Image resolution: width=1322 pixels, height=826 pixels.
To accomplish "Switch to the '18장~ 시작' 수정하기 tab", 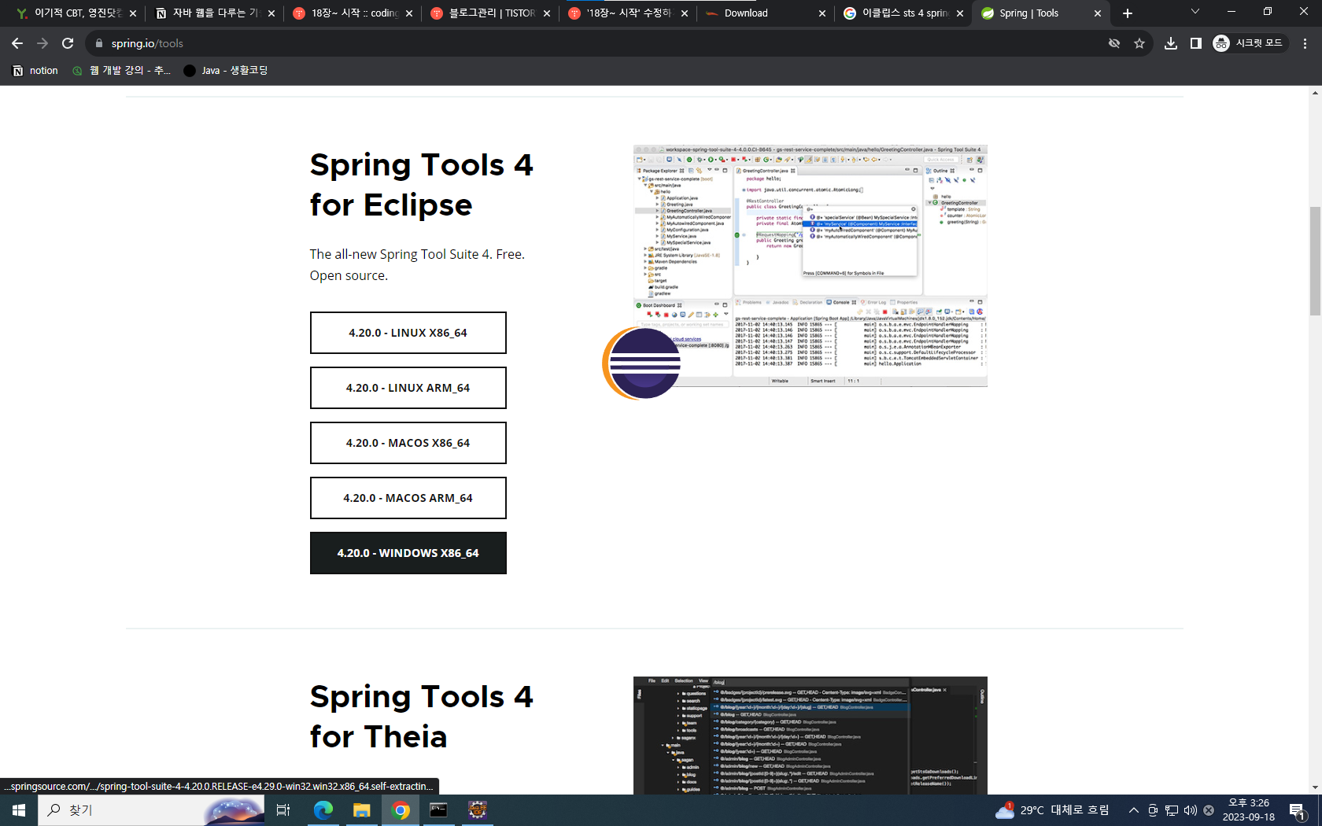I will click(627, 13).
